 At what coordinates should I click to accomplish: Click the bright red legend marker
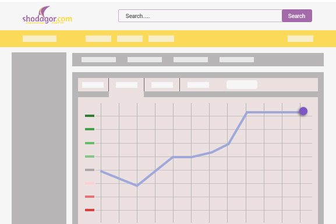[x=90, y=210]
